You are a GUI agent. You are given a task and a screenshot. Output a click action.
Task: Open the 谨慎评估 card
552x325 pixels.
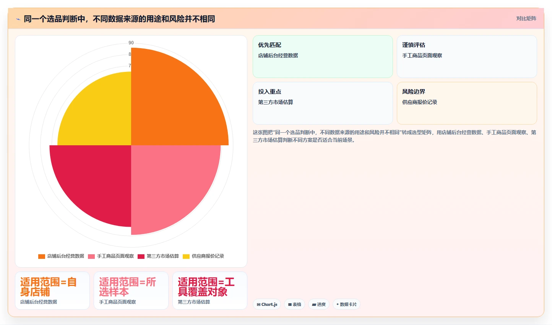tap(467, 57)
